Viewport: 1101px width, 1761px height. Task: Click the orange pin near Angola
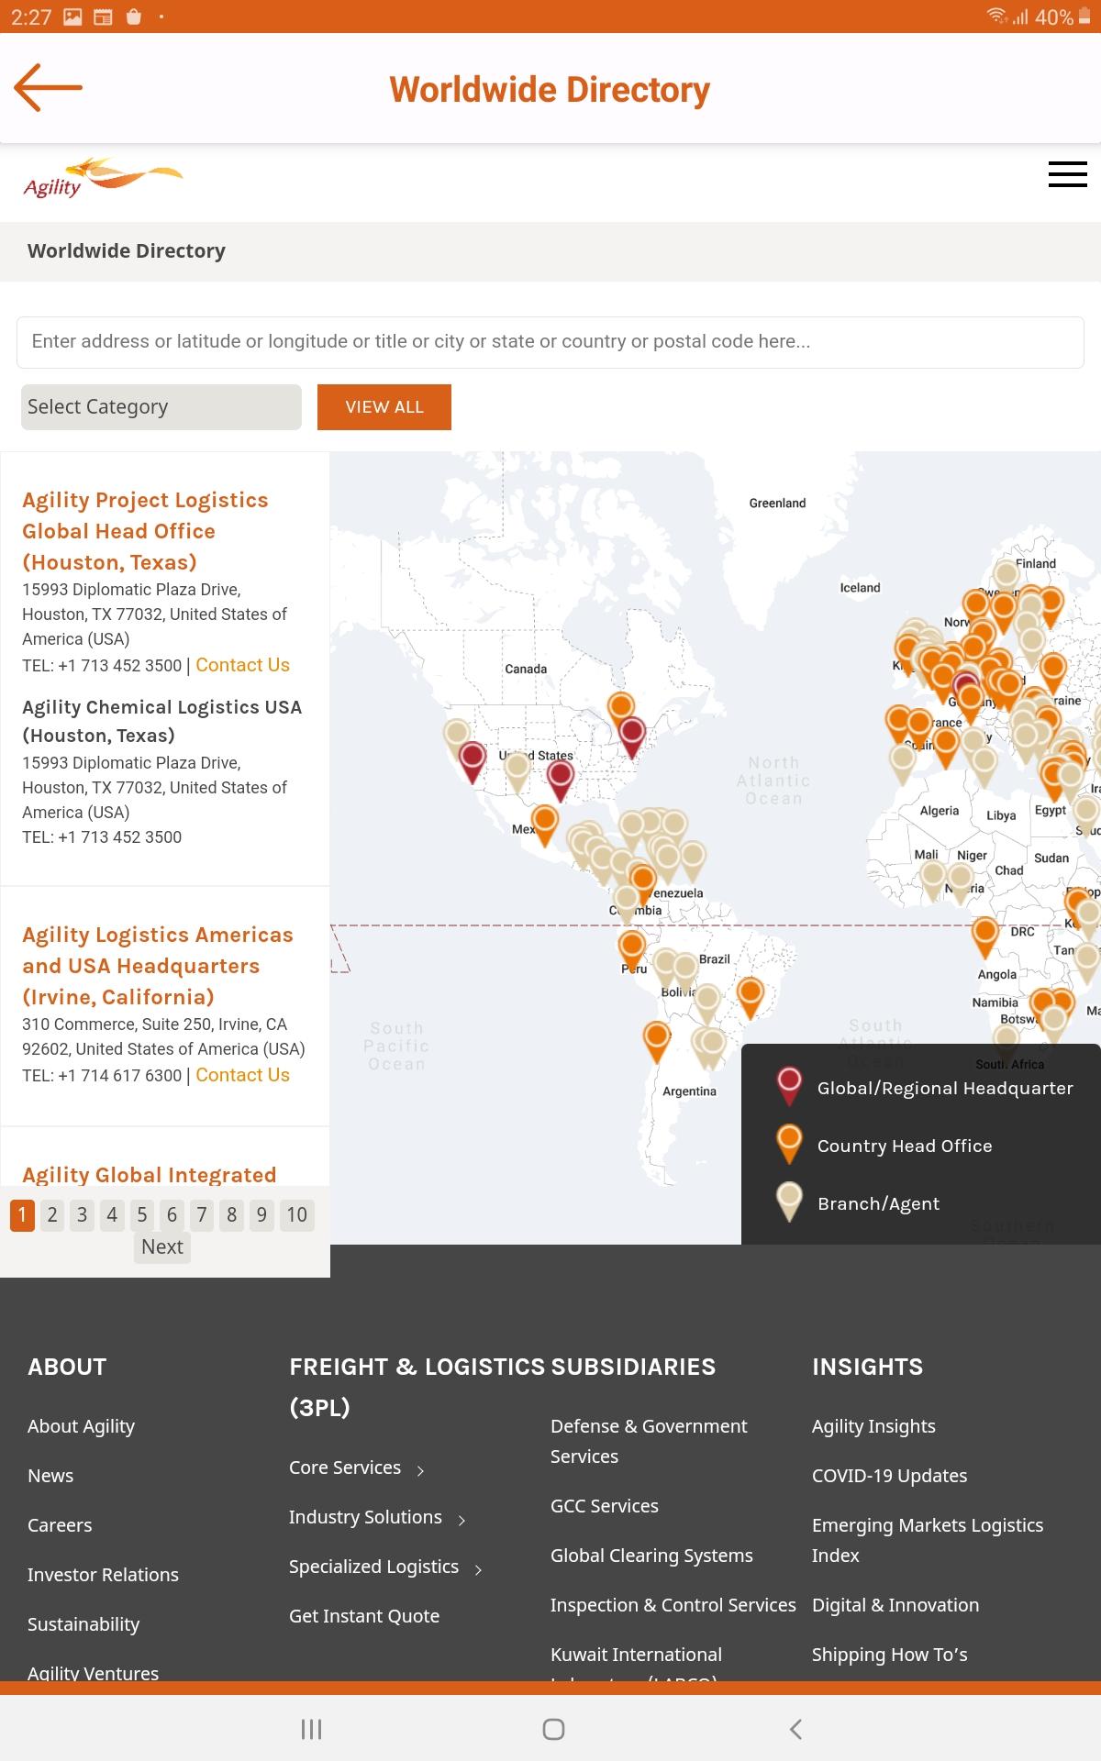pos(985,937)
